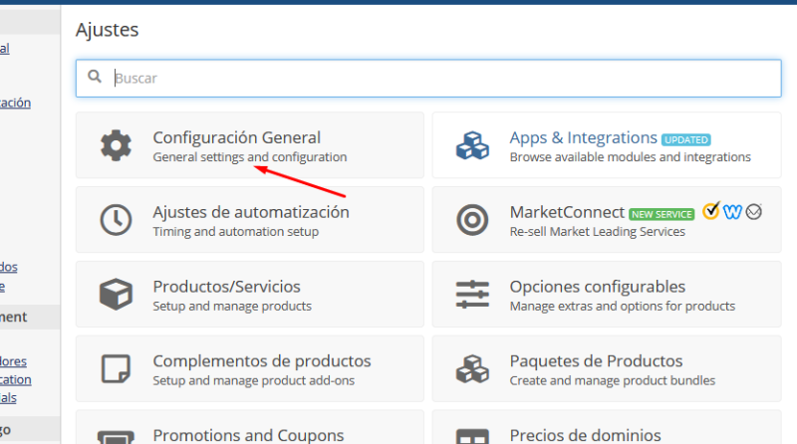Click the stacked cubes Paquetes de Productos icon
Viewport: 797px width, 444px height.
472,369
